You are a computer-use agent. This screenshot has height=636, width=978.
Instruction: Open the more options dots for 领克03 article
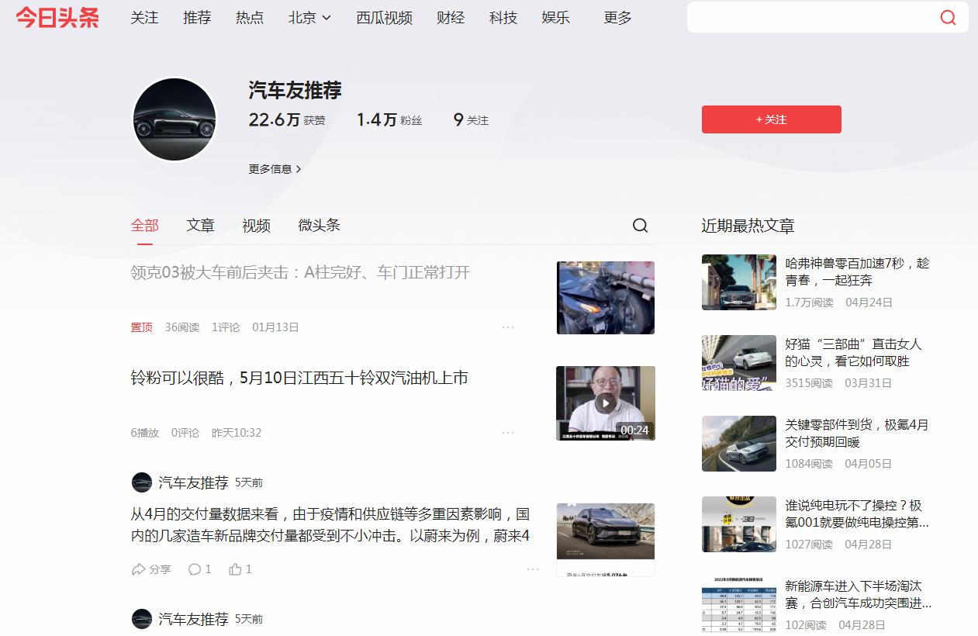(508, 327)
